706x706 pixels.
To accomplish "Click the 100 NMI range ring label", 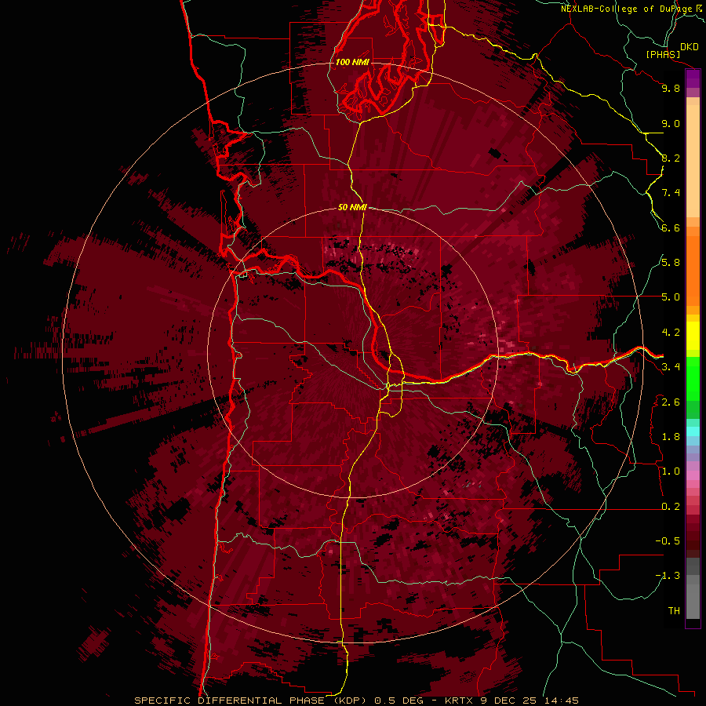I will tap(352, 62).
